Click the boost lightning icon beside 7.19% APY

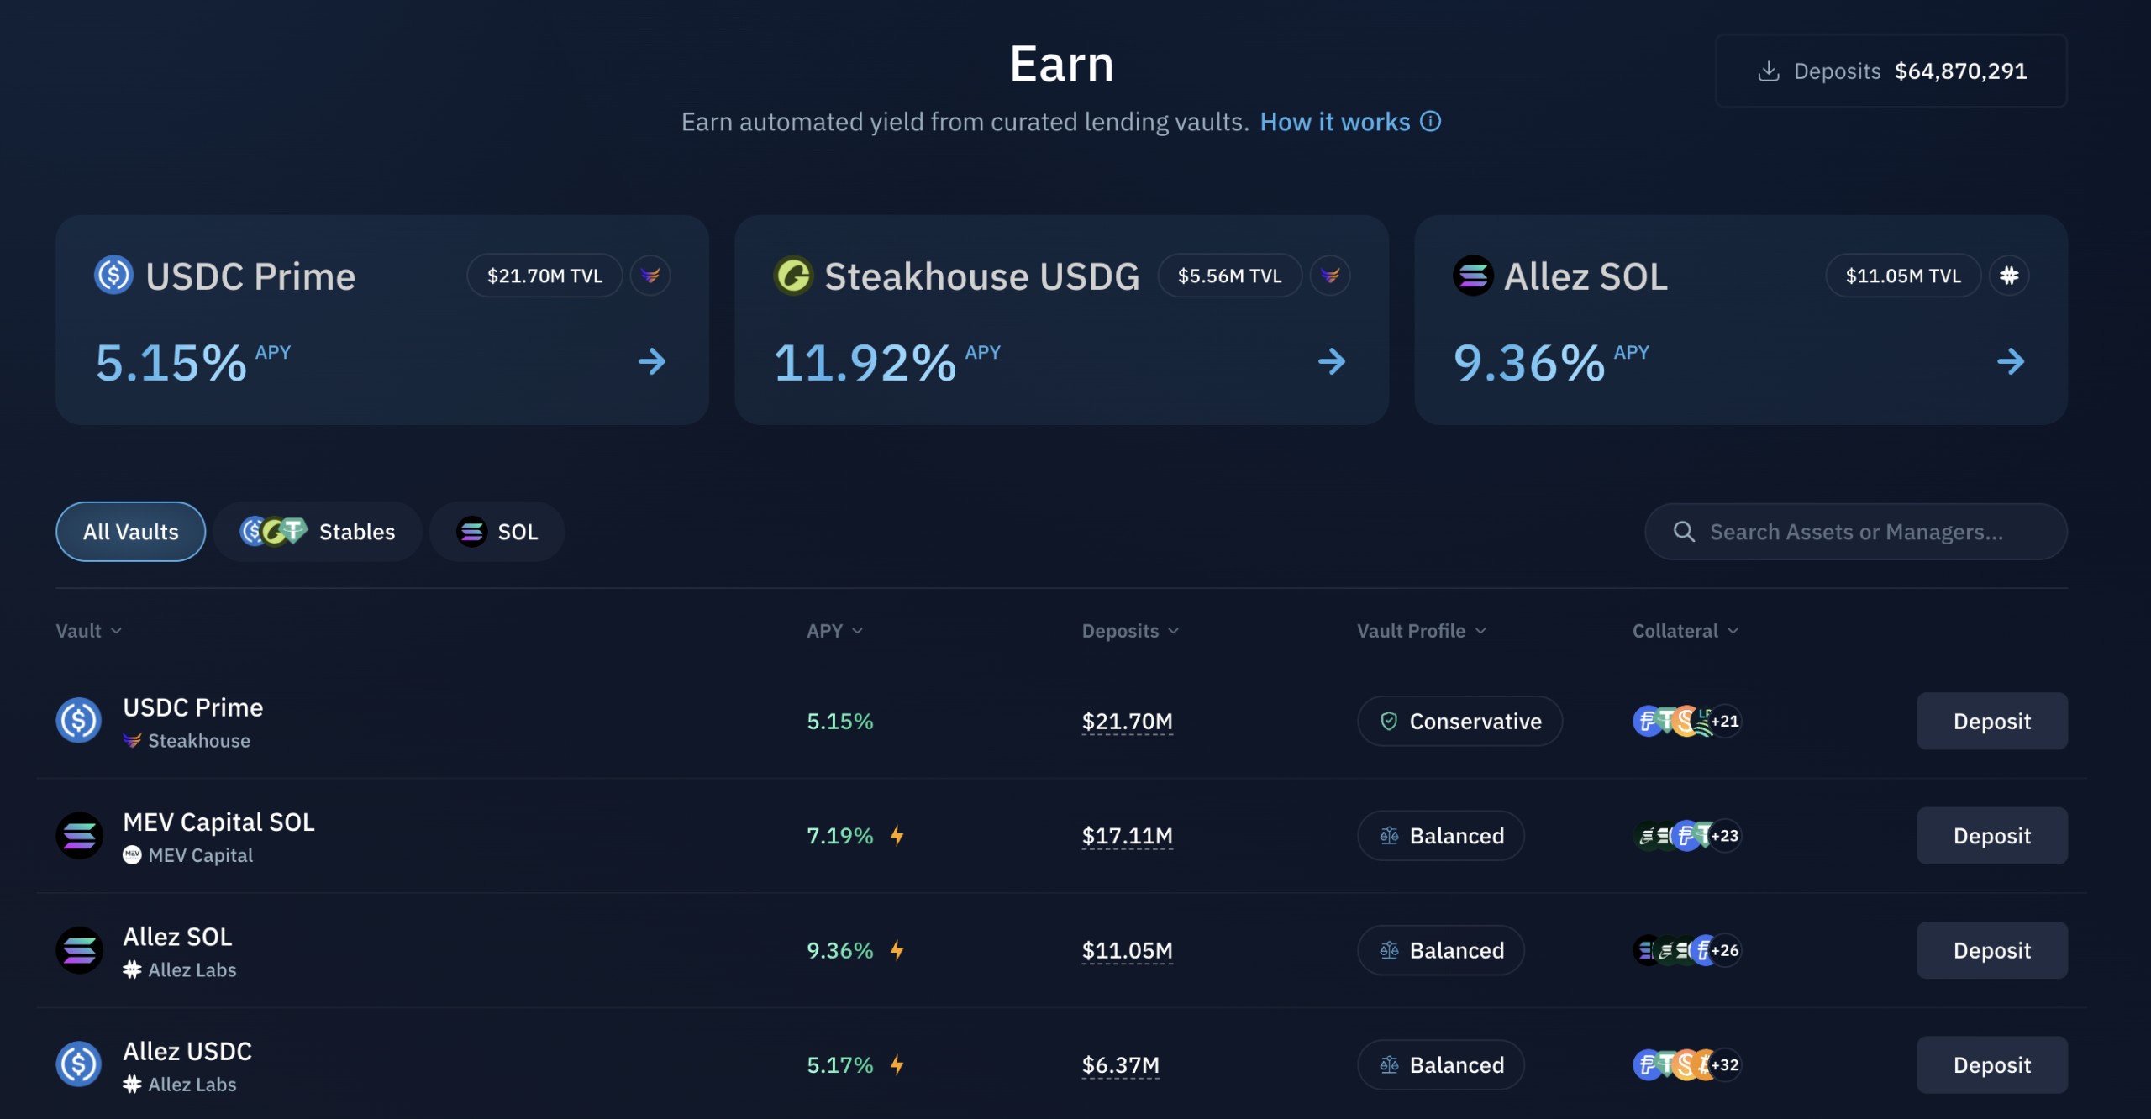(x=897, y=836)
